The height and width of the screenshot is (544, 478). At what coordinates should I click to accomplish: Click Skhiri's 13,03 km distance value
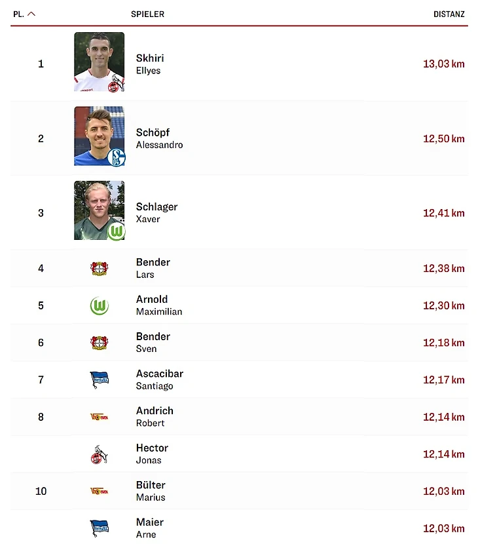tap(443, 64)
